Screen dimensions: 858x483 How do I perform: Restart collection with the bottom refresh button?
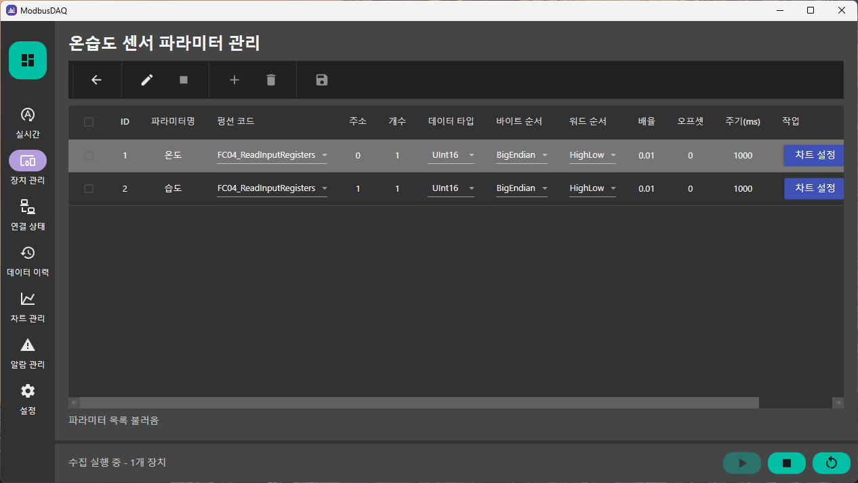click(832, 463)
